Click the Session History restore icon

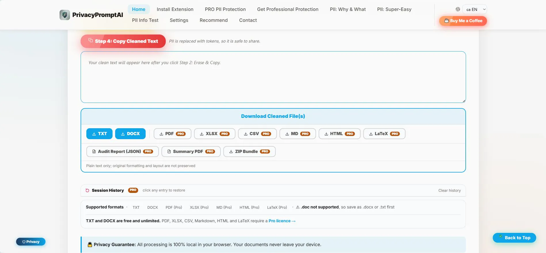tap(87, 190)
